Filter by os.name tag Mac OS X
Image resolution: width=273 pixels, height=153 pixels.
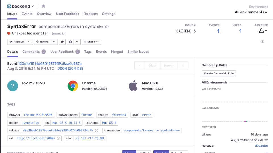[x=109, y=123]
